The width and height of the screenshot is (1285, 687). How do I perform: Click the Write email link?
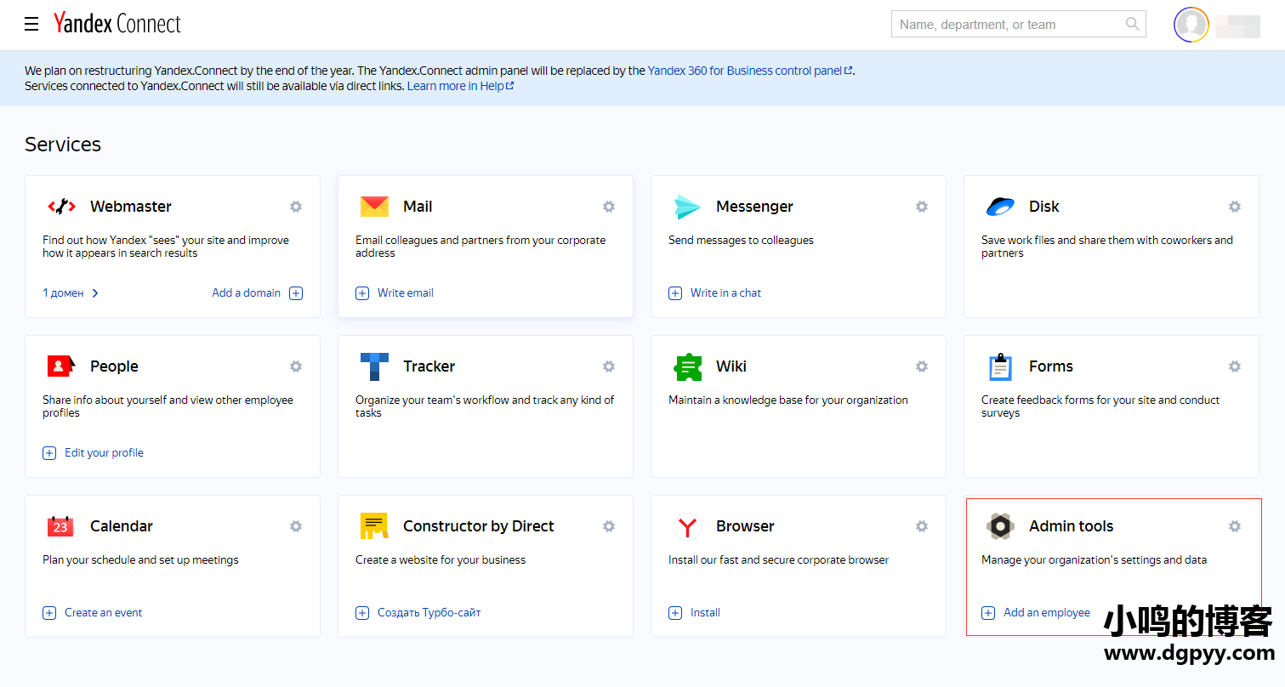[406, 292]
